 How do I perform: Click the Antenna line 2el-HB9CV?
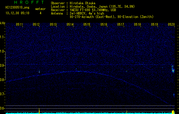[87, 13]
